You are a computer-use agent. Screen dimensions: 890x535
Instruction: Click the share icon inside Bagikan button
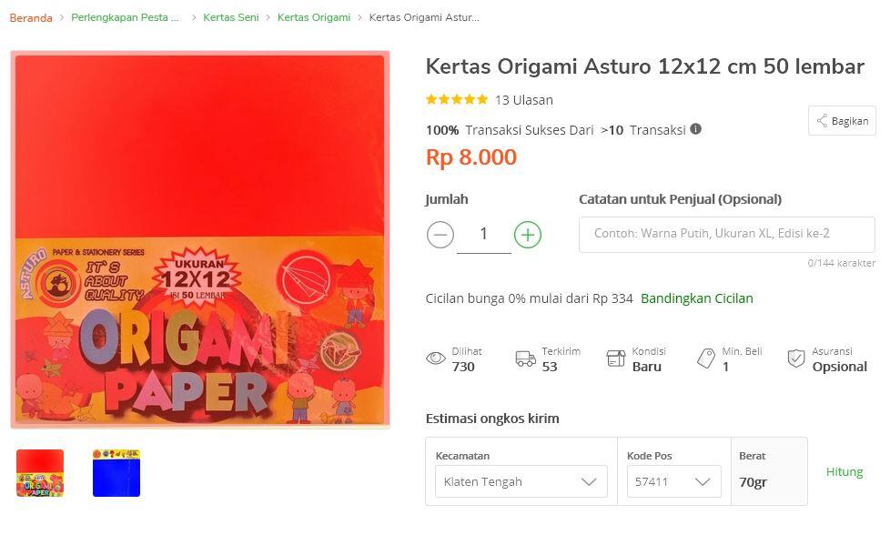pos(822,120)
